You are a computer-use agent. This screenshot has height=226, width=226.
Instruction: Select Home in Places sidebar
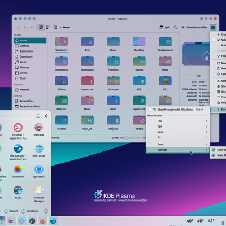click(x=30, y=40)
